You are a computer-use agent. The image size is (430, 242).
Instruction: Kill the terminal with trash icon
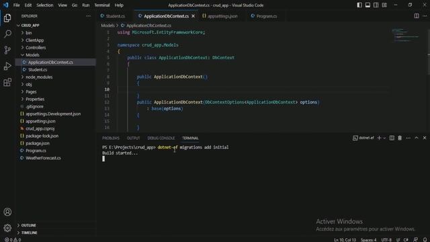[x=400, y=138]
